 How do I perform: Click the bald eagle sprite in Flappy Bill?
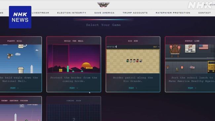10,56
